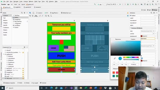Click the pack icon in the design toolbar
The image size is (160, 90).
[46, 16]
